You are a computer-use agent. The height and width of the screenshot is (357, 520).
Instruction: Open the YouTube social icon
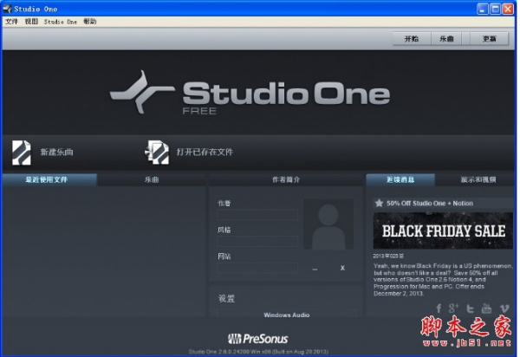486,308
